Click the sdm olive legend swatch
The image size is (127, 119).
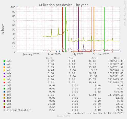click(4, 98)
